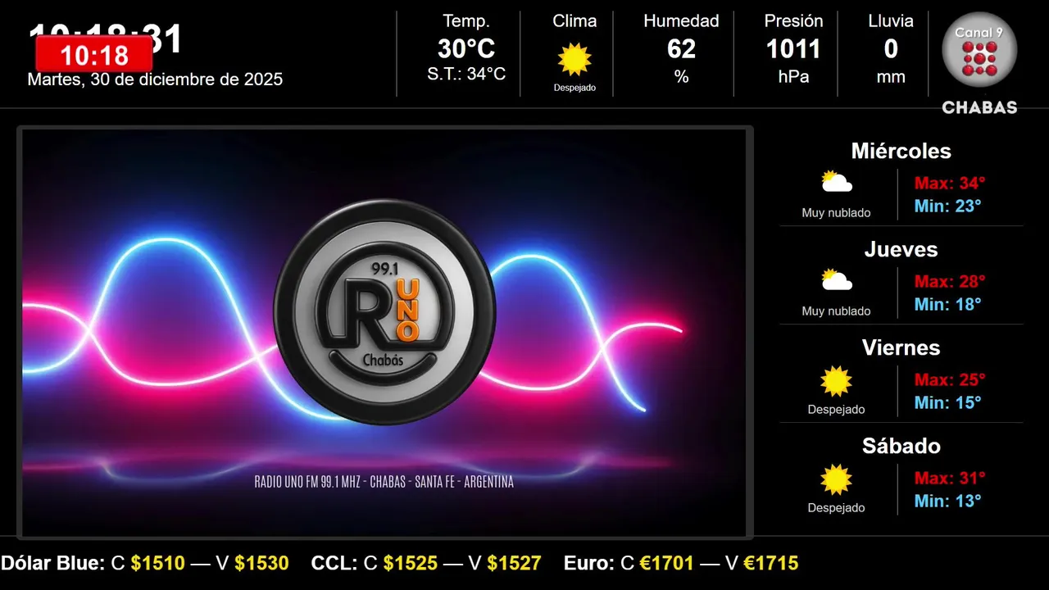Click Sábado 'Min: 13°' value
Image resolution: width=1049 pixels, height=590 pixels.
[x=947, y=501]
